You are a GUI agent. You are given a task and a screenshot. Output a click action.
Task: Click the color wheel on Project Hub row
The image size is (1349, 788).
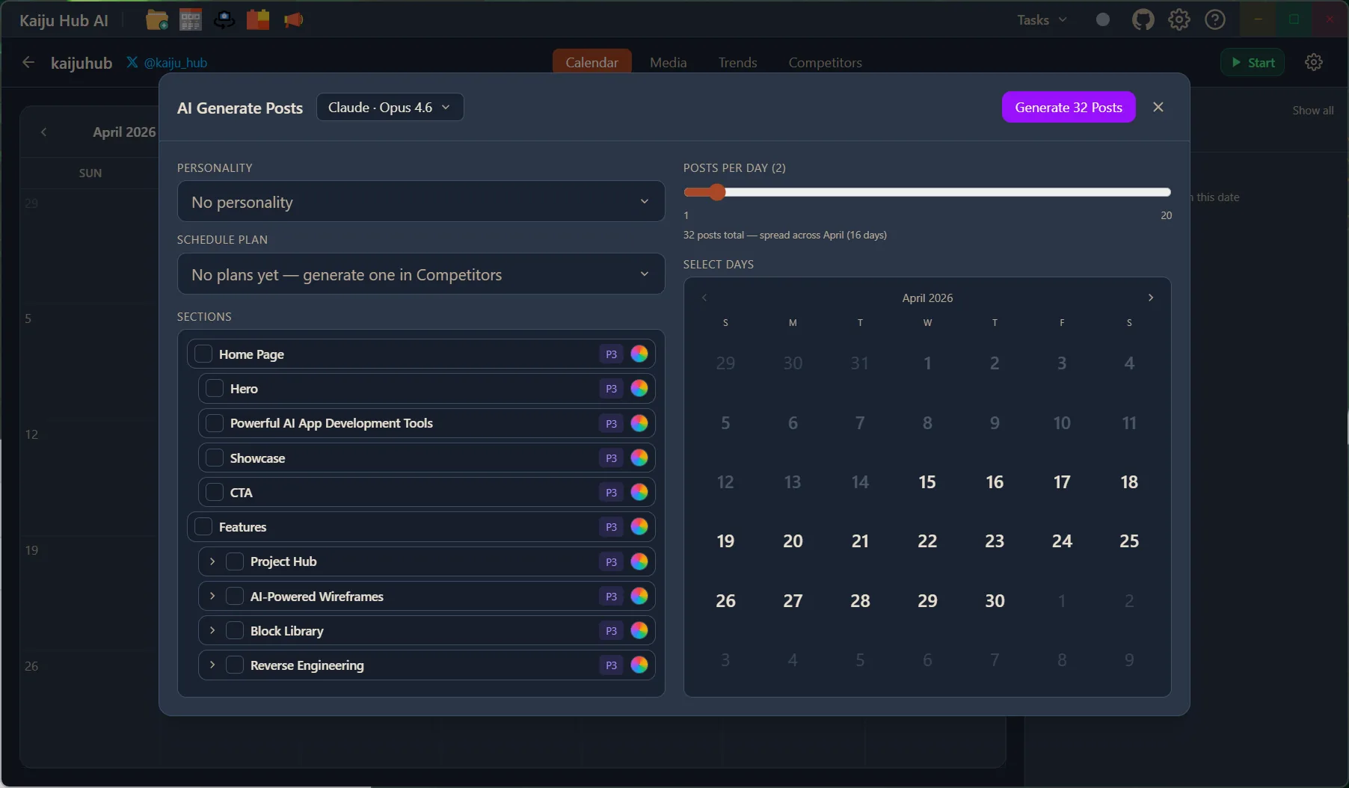click(639, 561)
